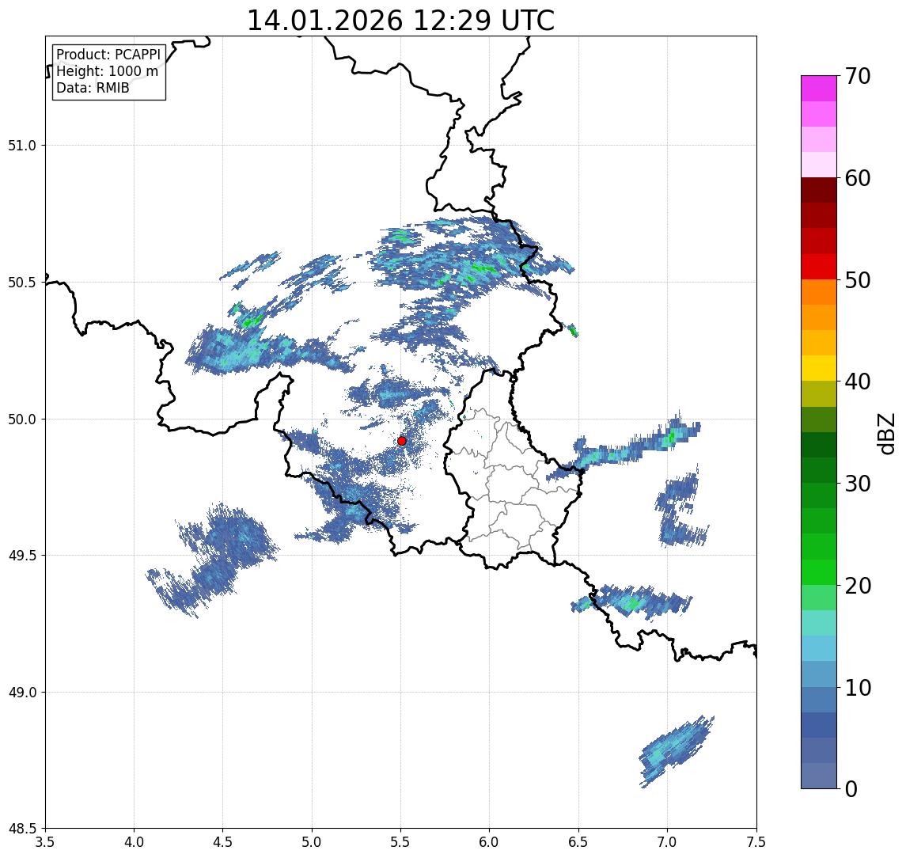Click the red radar location marker
Viewport: 906px width, 858px height.
coord(402,441)
